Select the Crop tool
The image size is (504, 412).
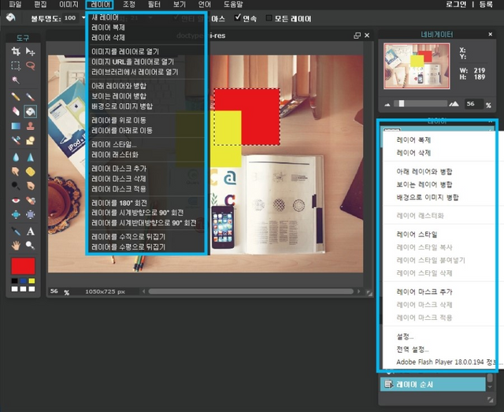pos(16,51)
